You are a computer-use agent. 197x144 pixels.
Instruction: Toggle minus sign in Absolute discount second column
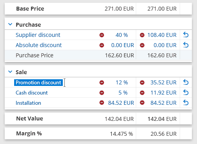(x=142, y=45)
